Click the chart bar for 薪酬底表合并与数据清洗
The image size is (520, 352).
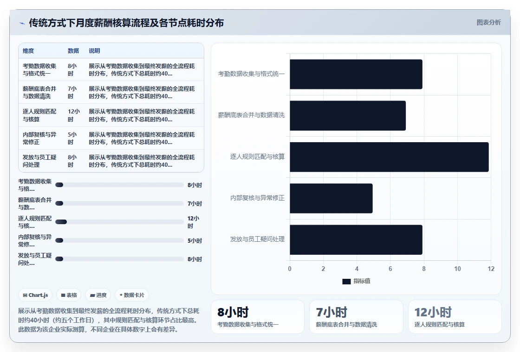tap(348, 115)
